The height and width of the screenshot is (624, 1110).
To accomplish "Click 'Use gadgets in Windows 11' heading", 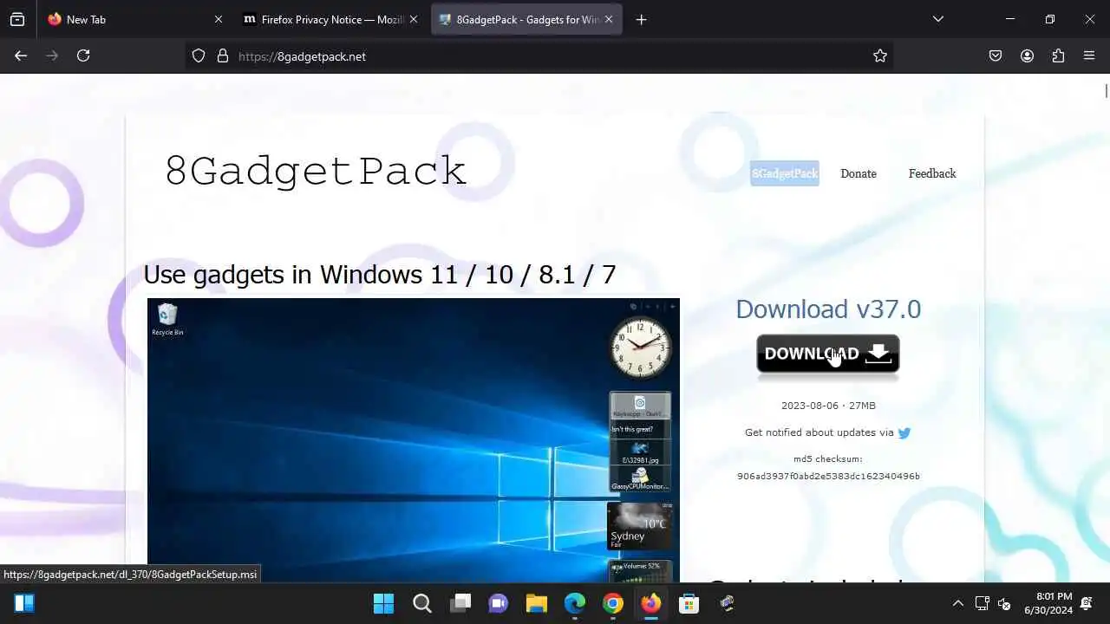I will (x=380, y=274).
